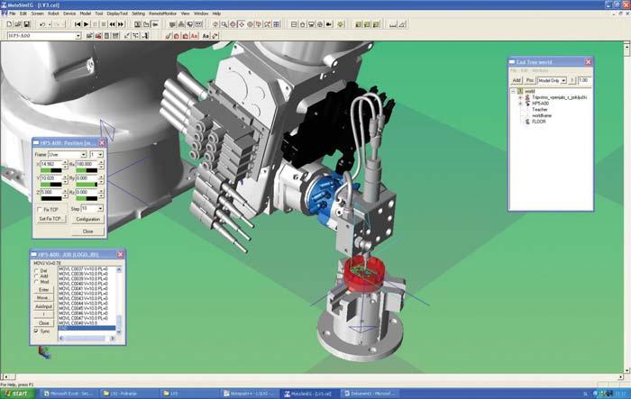Viewport: 631px width, 399px height.
Task: Click the Rz value spinner arrows
Action: (101, 192)
